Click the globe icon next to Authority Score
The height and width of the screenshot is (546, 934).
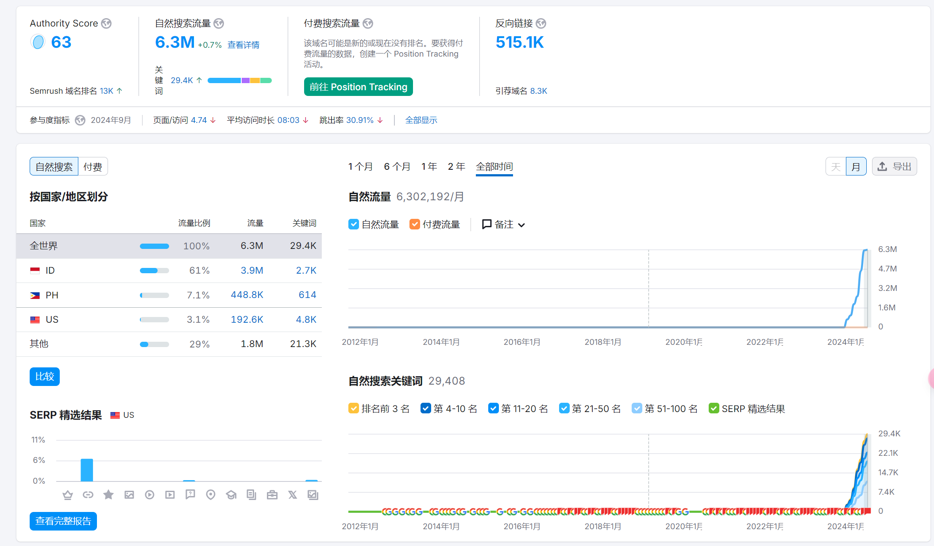[x=106, y=23]
